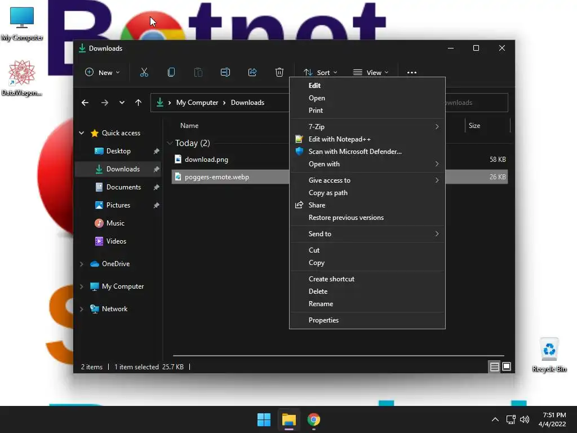
Task: Click the DataWagon desktop shortcut
Action: pyautogui.click(x=22, y=78)
